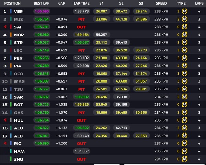Click the red arrow marker beside RIC
The width and height of the screenshot is (206, 165).
5,143
